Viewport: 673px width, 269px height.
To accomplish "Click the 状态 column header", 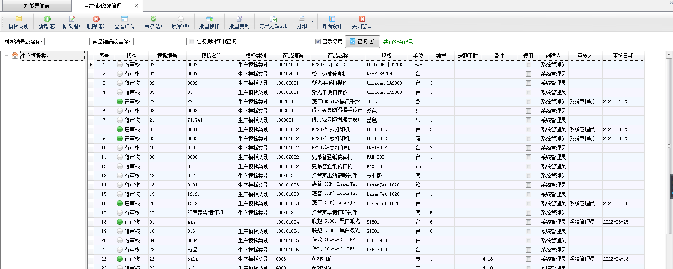I will pyautogui.click(x=132, y=56).
